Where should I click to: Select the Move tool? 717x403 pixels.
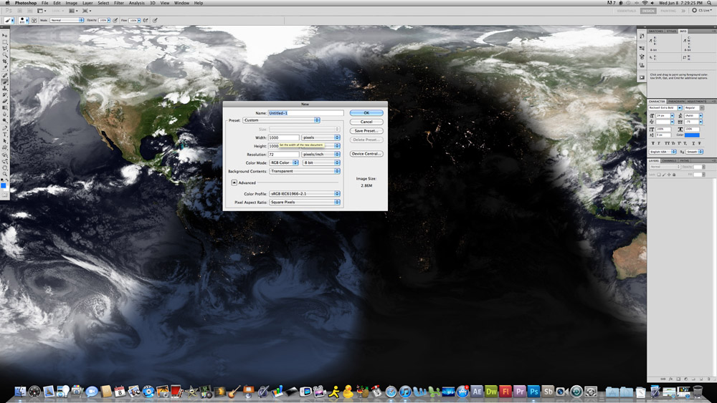(x=5, y=34)
